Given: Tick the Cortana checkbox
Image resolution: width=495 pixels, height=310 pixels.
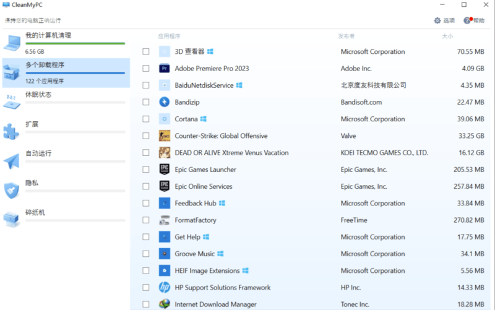Looking at the screenshot, I should click(146, 119).
